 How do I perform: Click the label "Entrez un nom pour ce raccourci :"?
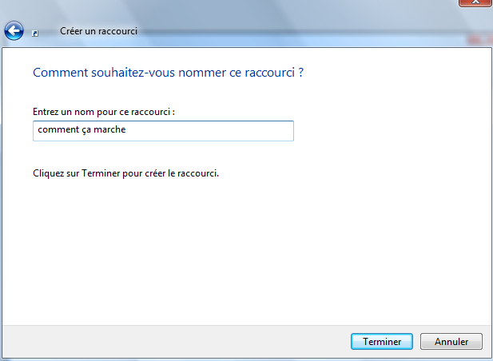coord(103,112)
